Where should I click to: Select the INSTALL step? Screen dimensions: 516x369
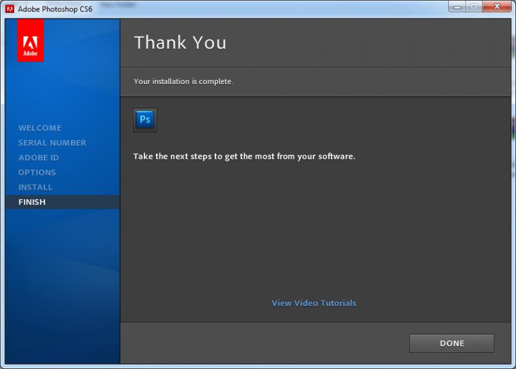[35, 187]
